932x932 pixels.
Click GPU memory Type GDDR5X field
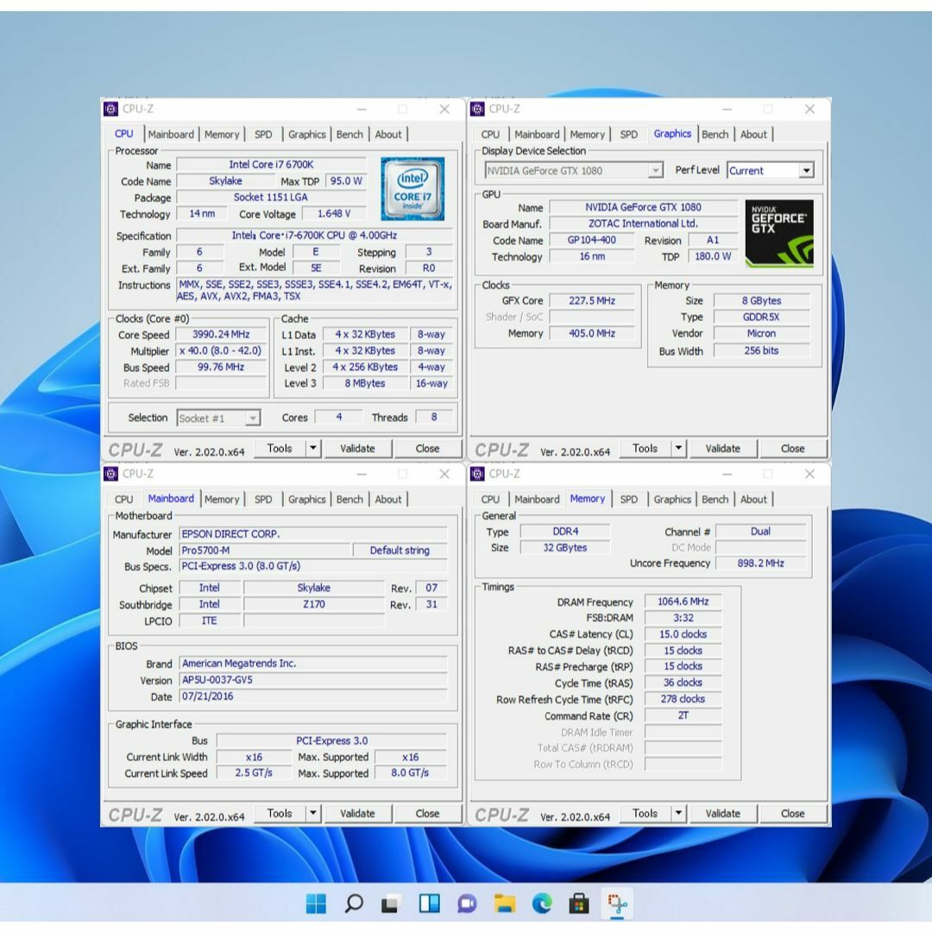[761, 317]
